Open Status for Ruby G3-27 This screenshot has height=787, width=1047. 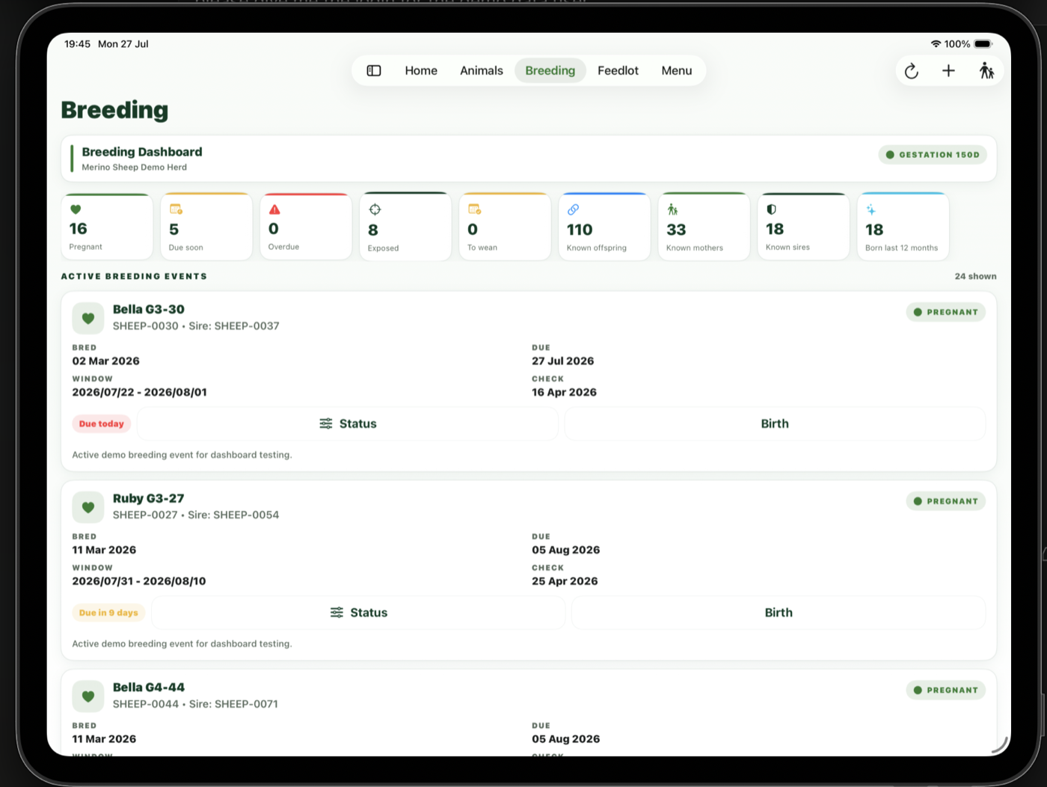coord(358,613)
